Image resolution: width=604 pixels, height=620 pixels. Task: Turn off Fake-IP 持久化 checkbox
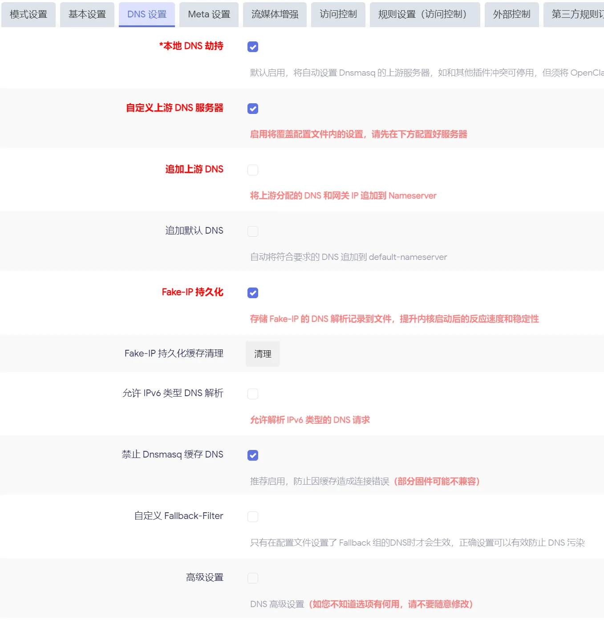point(253,293)
